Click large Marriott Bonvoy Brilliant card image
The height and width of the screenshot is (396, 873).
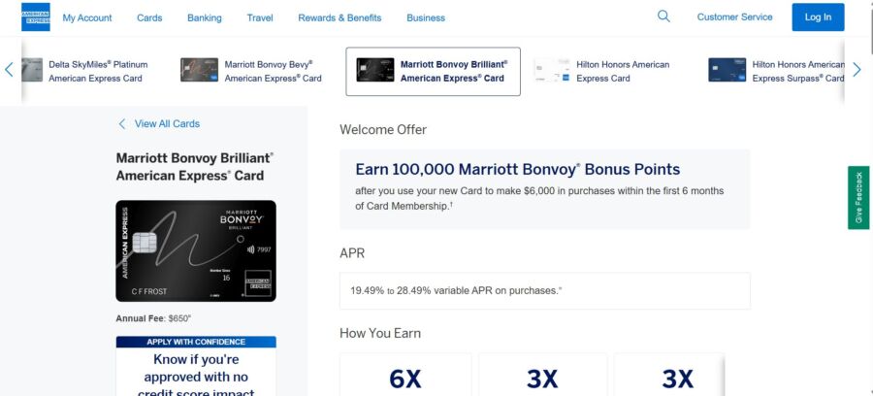point(196,251)
